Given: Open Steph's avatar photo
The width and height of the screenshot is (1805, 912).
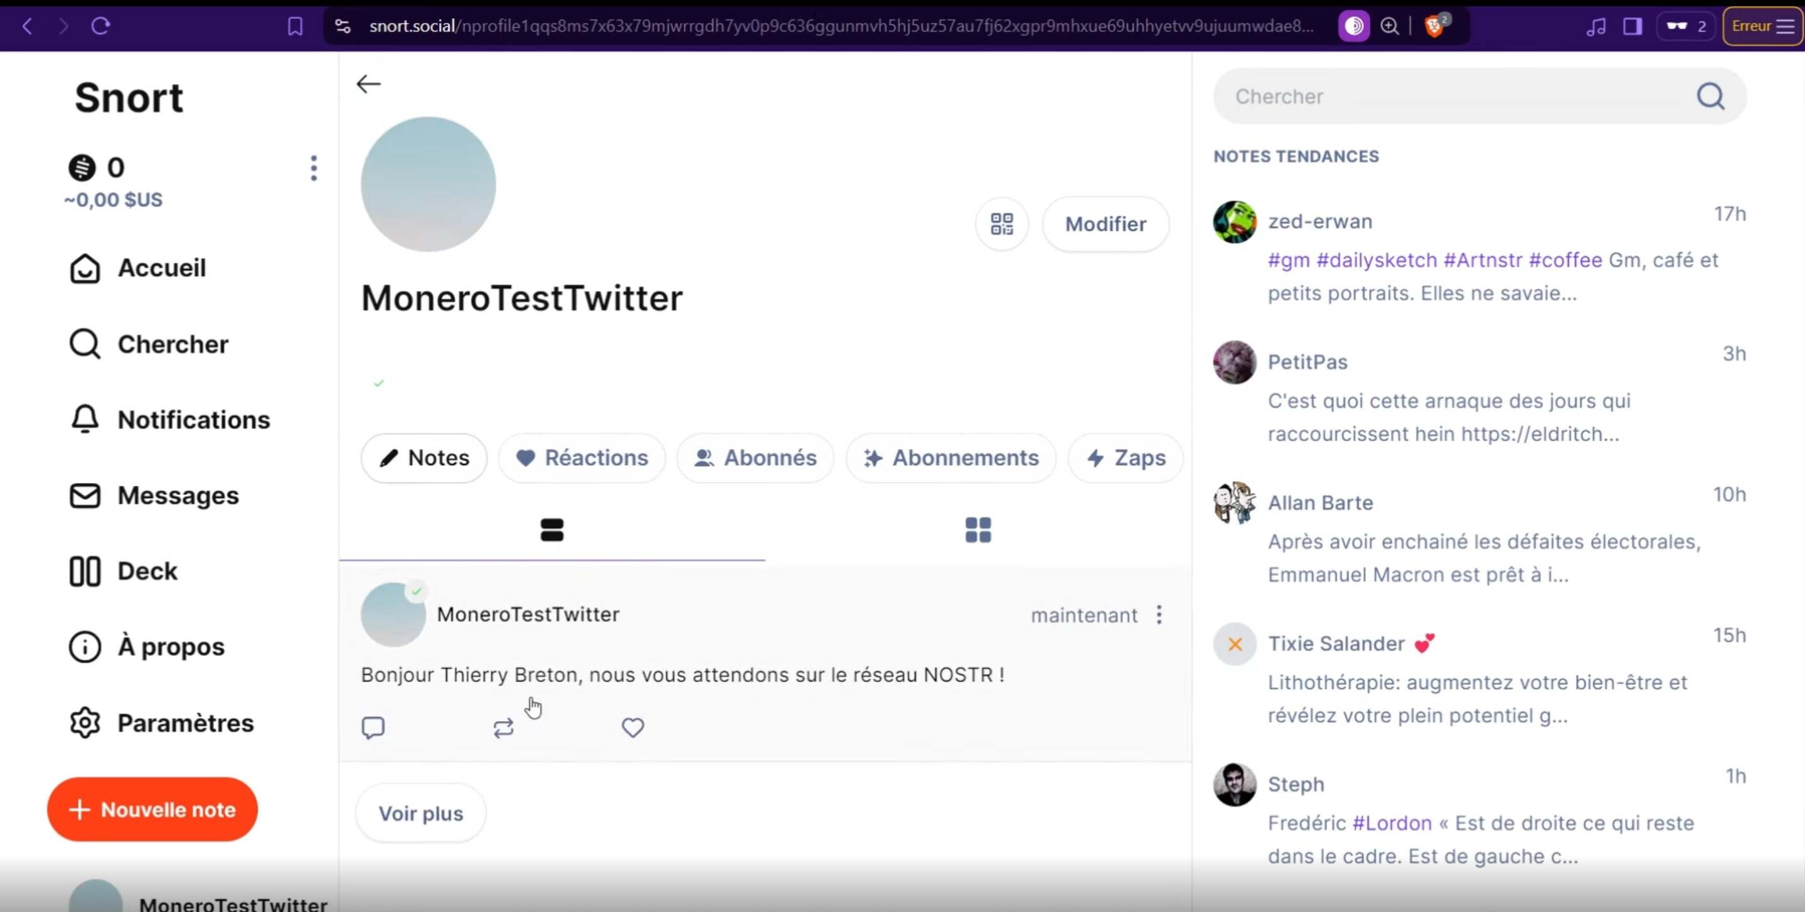Looking at the screenshot, I should tap(1235, 785).
